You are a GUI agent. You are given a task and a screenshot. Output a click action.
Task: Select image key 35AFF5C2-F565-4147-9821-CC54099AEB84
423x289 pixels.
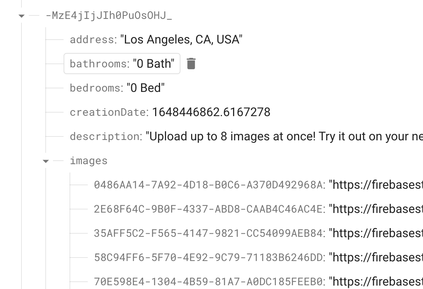pos(210,233)
